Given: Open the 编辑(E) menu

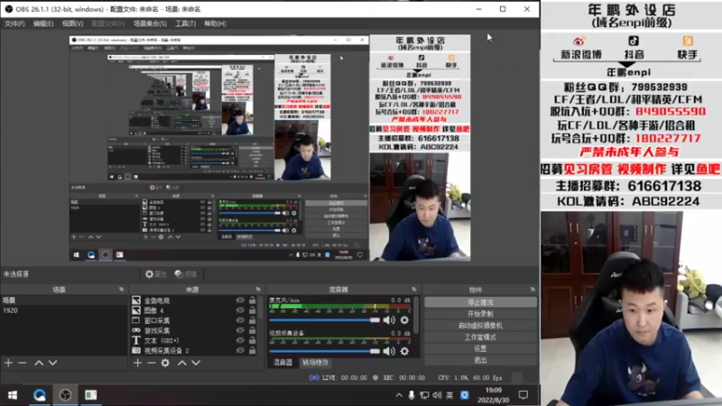Looking at the screenshot, I should [42, 23].
